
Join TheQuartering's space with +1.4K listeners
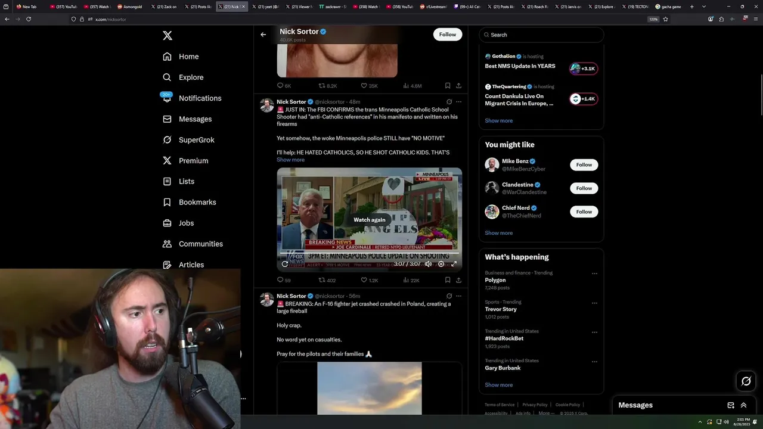[584, 99]
